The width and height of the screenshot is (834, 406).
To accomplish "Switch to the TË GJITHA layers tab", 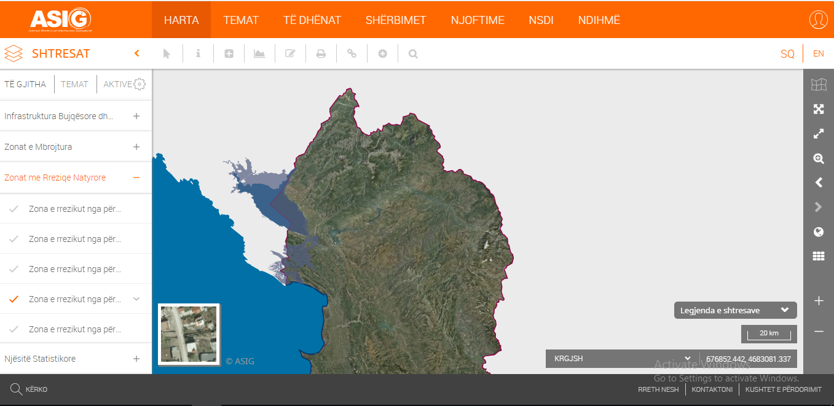I will tap(25, 84).
